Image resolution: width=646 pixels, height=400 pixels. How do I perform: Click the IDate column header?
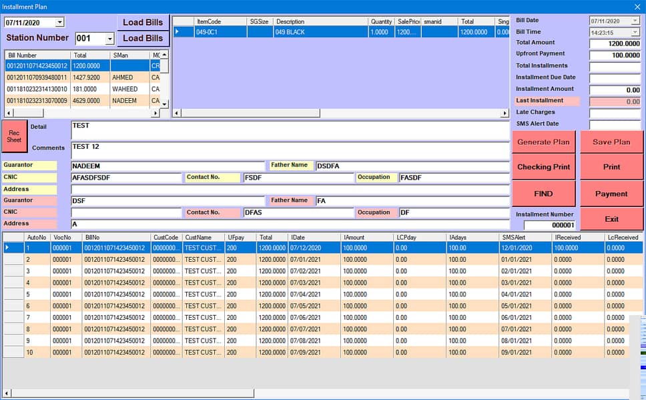pos(315,238)
